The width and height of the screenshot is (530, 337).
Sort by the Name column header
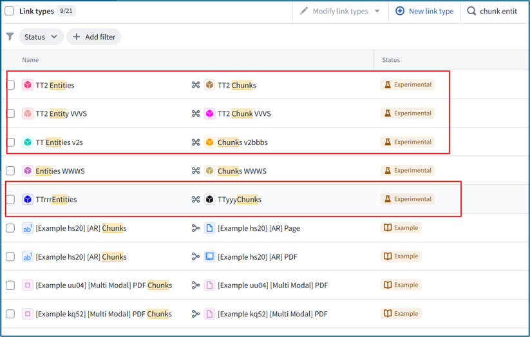(30, 60)
